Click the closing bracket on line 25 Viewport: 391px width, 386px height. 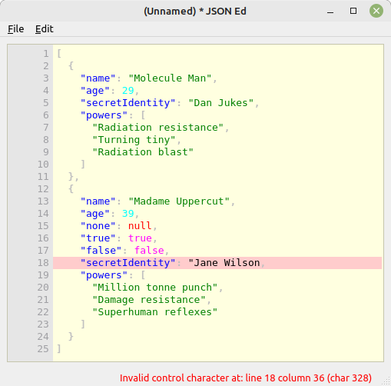click(59, 349)
